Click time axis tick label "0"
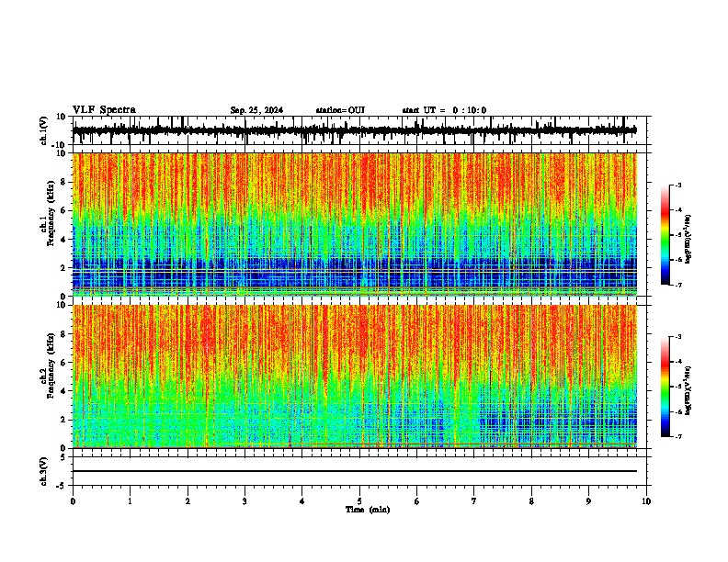The width and height of the screenshot is (728, 562). point(73,501)
